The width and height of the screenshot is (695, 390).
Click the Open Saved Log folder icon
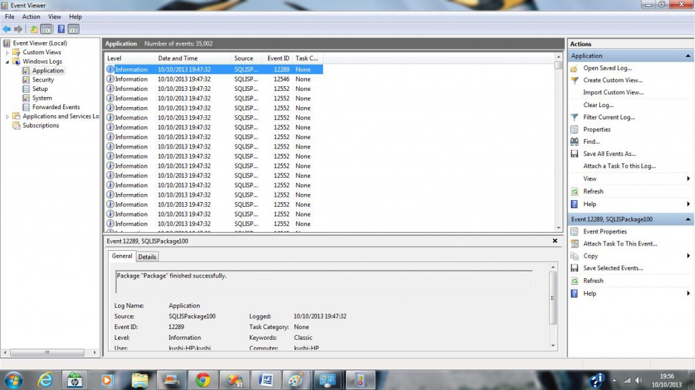[574, 68]
